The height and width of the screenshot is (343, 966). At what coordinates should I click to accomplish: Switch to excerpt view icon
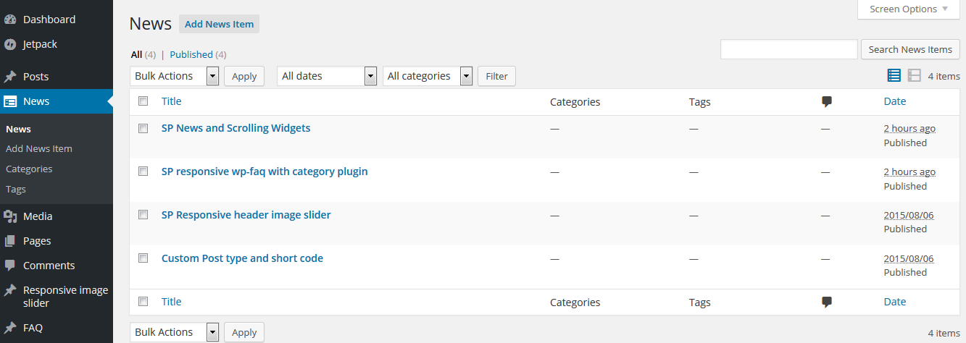[914, 75]
